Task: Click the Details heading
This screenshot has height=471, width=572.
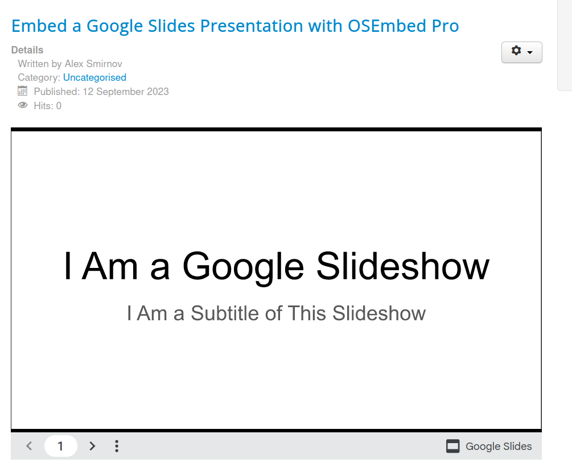Action: coord(27,50)
